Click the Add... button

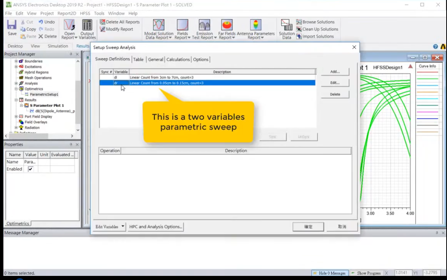pyautogui.click(x=335, y=72)
